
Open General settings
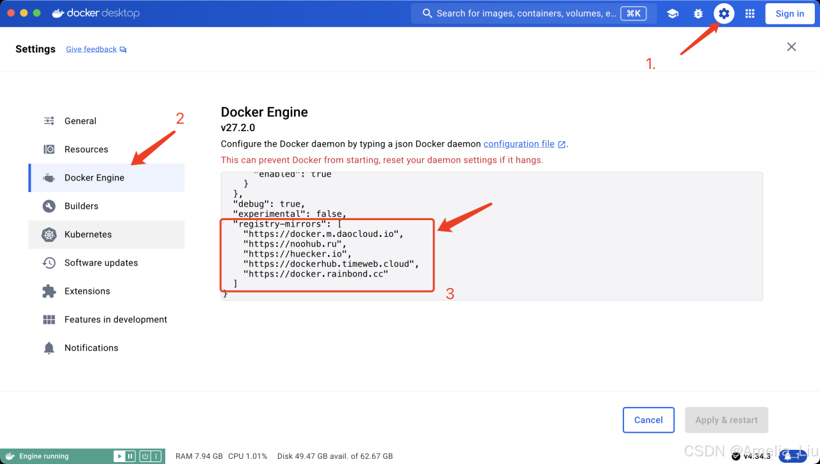click(80, 121)
